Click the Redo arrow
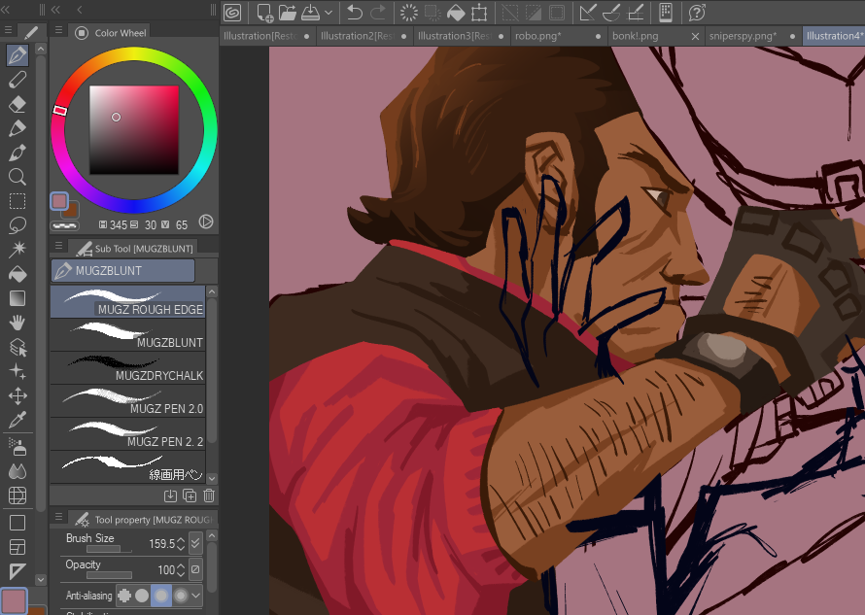Screen dimensions: 865x615 (378, 12)
